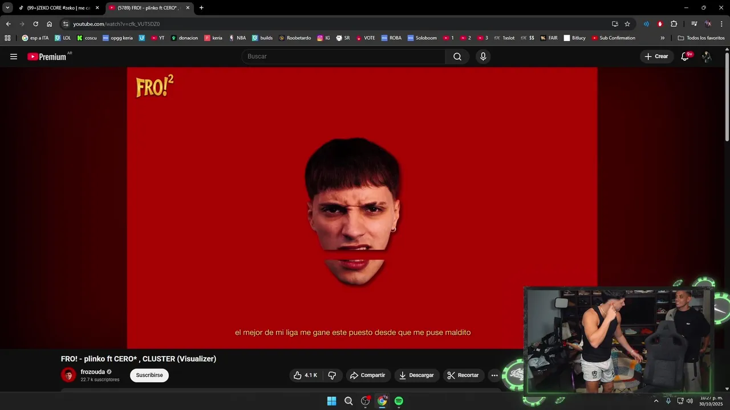Open taskbar volume speaker control
Screen dimensions: 730x410
(690, 401)
